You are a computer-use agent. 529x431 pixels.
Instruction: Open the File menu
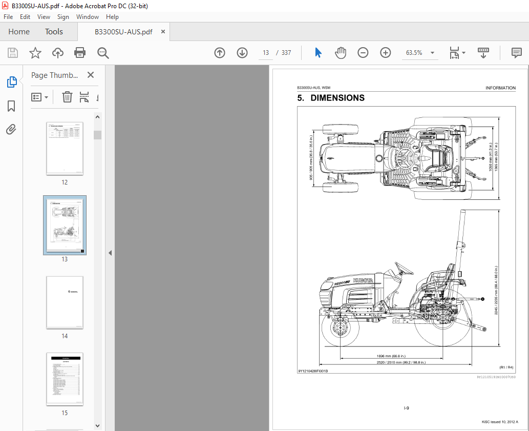click(x=8, y=17)
